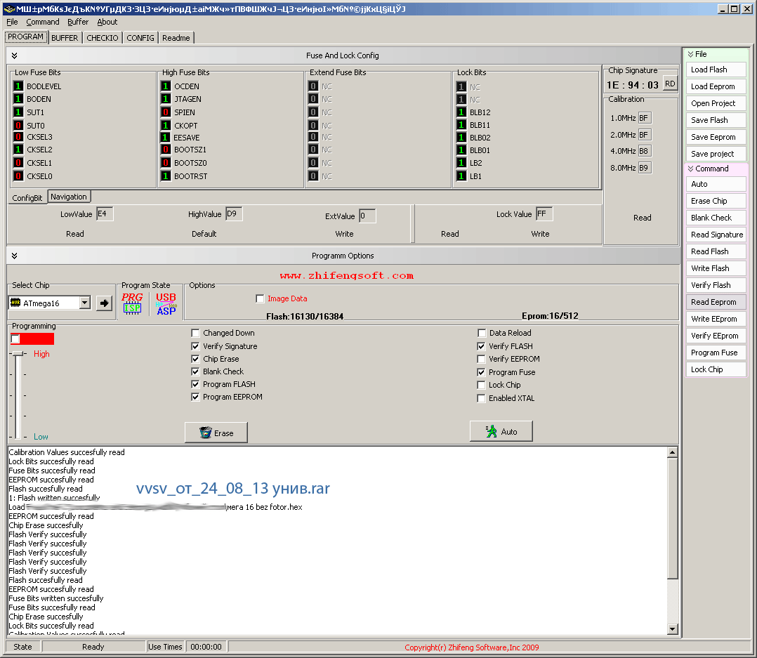This screenshot has height=658, width=757.
Task: Click the Write Flash sidebar button
Action: [716, 268]
